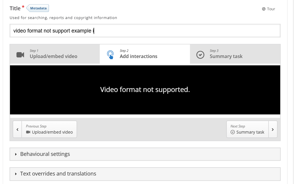Click the right chevron arrow for next step
This screenshot has height=184, width=294.
tap(273, 129)
